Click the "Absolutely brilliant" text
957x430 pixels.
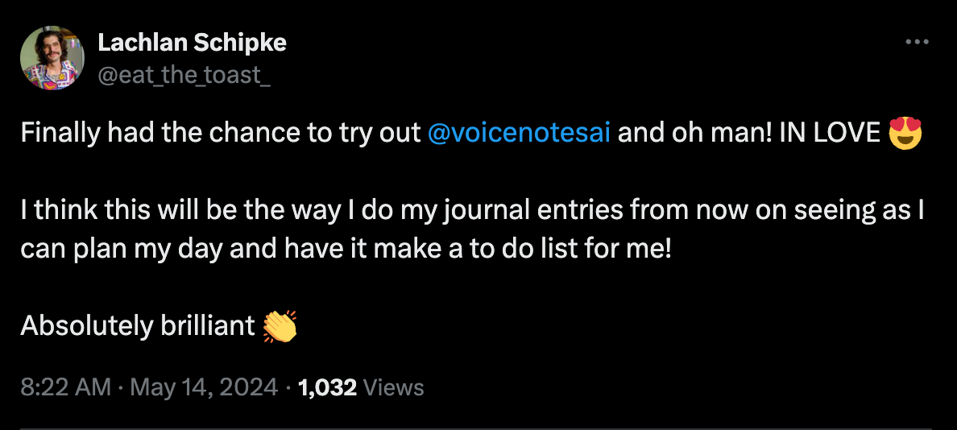coord(138,325)
